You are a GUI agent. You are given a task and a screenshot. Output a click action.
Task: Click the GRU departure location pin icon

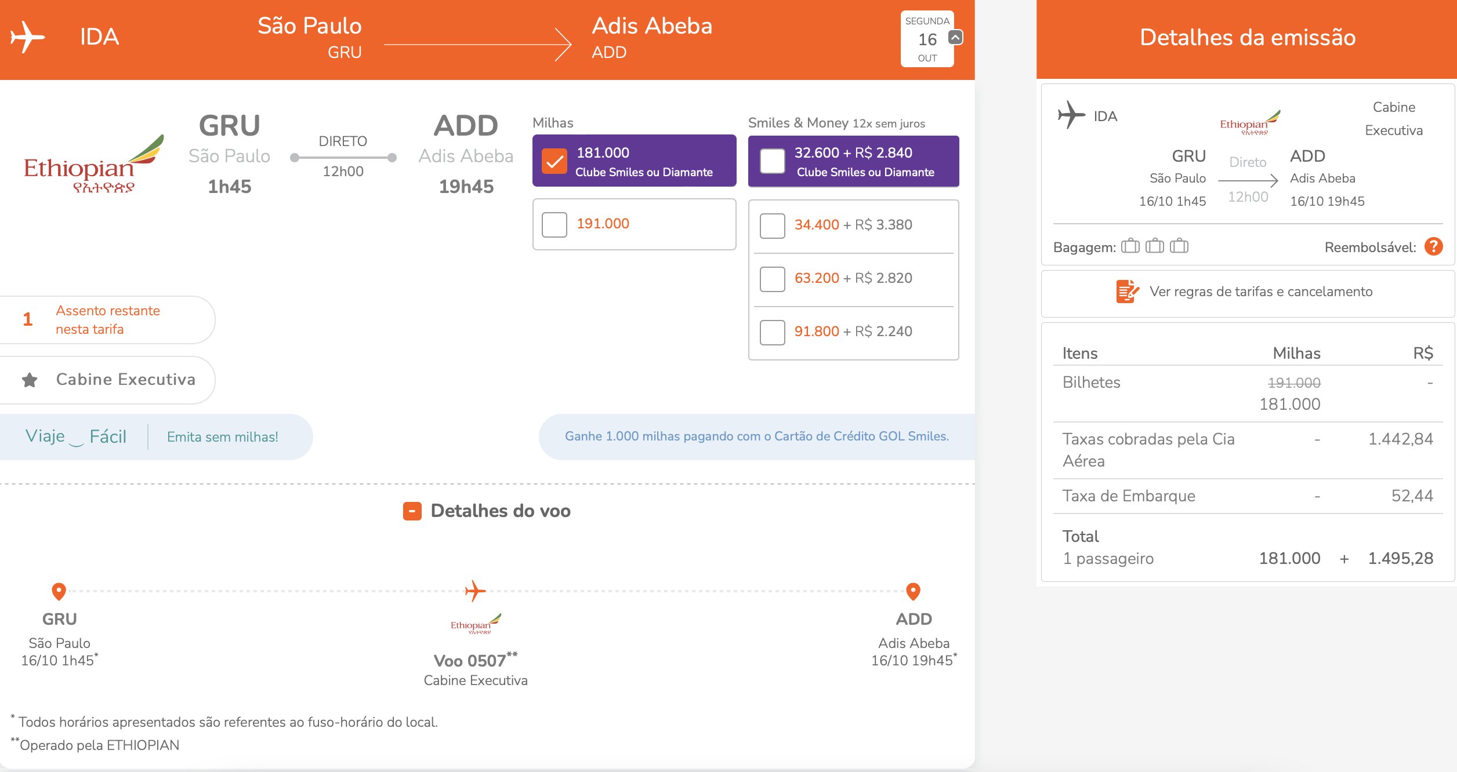pyautogui.click(x=59, y=592)
